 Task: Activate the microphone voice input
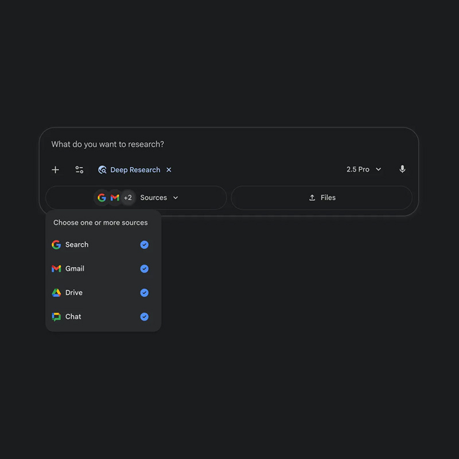point(403,169)
